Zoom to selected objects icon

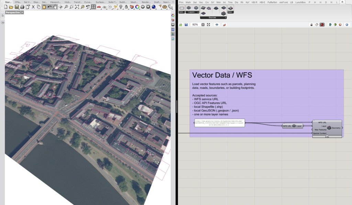82,7
